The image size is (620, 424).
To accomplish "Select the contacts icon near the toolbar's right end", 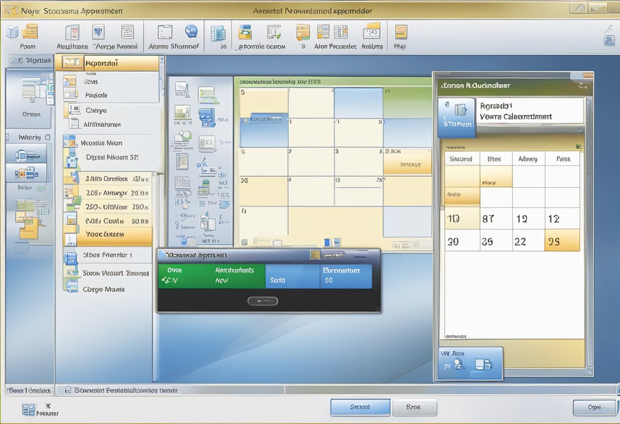I will [x=372, y=32].
